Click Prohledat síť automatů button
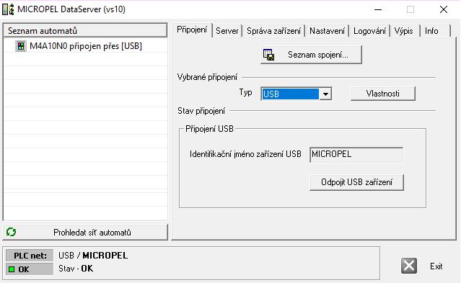The height and width of the screenshot is (283, 461). (85, 233)
